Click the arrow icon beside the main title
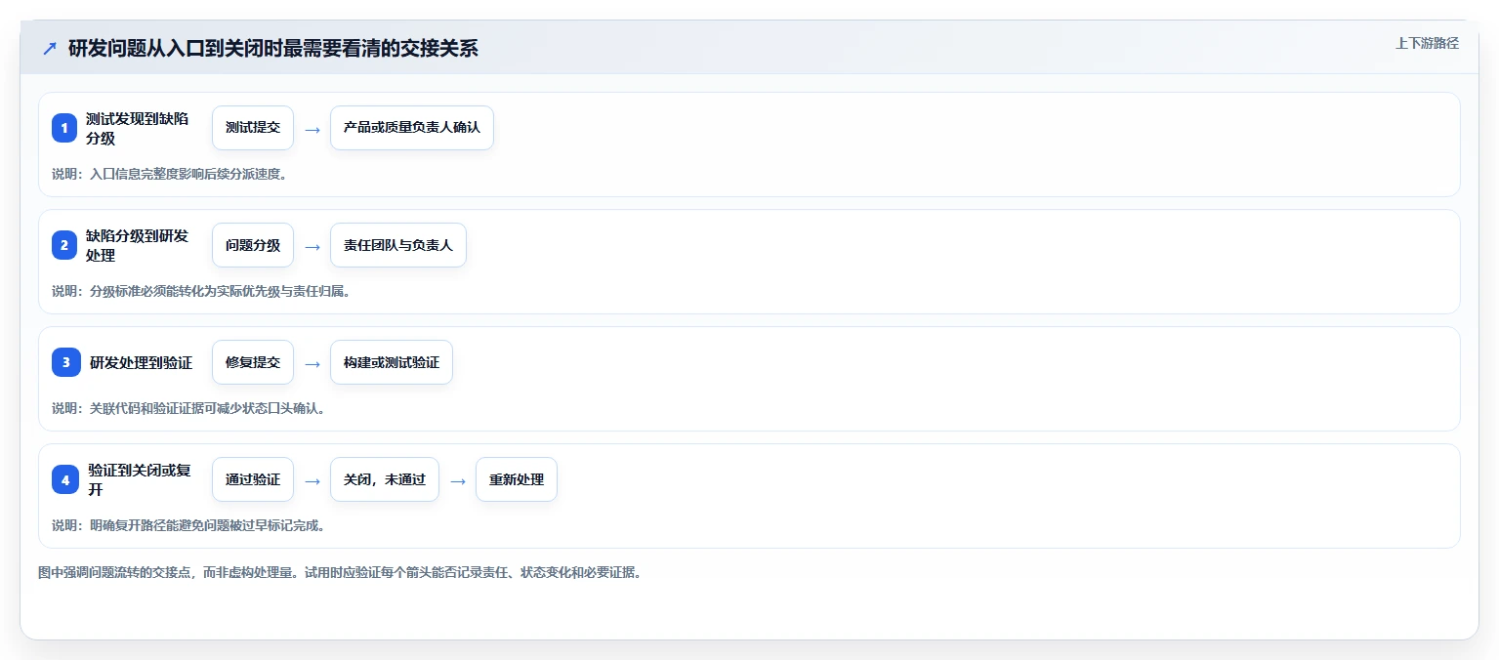The width and height of the screenshot is (1499, 660). pos(50,49)
